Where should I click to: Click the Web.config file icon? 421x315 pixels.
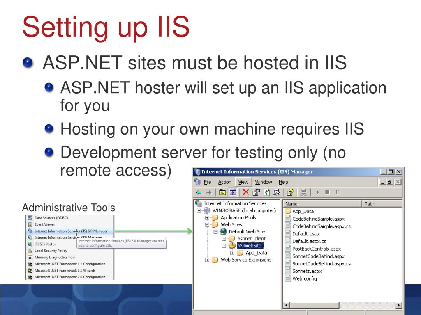click(x=288, y=278)
